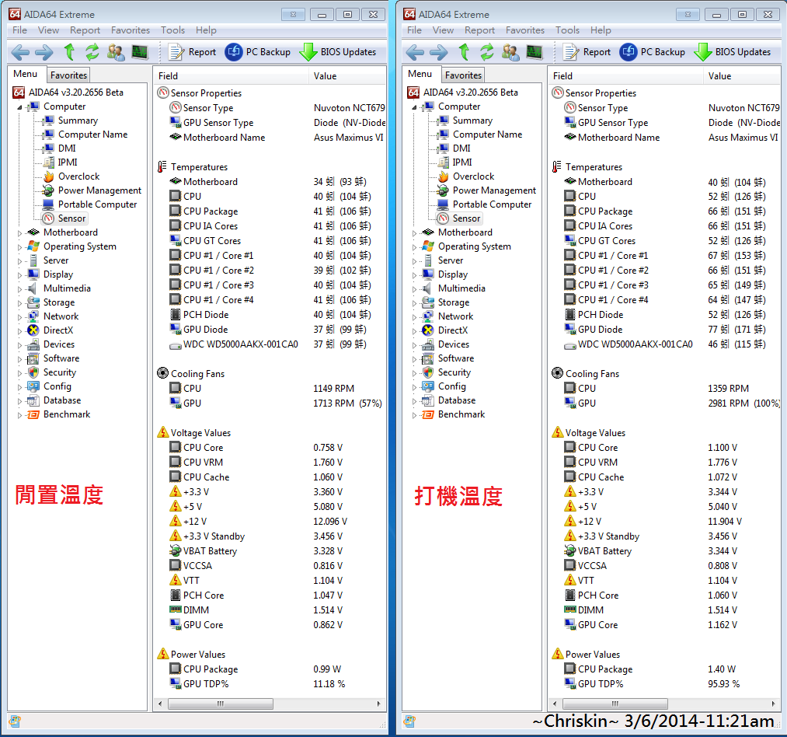Select GPU Diode row in right window
This screenshot has height=737, width=787.
click(666, 330)
